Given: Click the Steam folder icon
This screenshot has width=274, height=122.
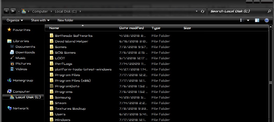Looking at the screenshot, I should (x=51, y=103).
